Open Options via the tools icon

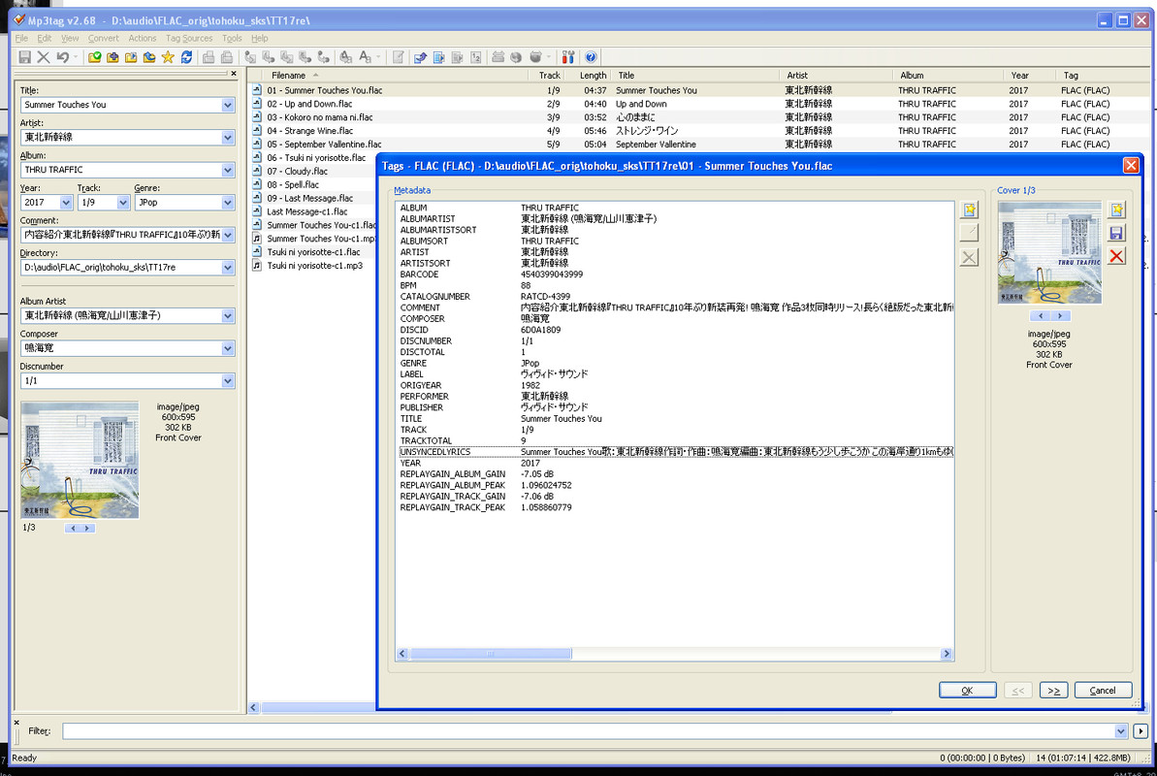(568, 57)
